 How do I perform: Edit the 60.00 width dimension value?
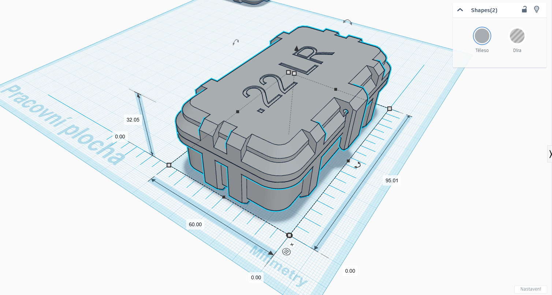tap(195, 224)
